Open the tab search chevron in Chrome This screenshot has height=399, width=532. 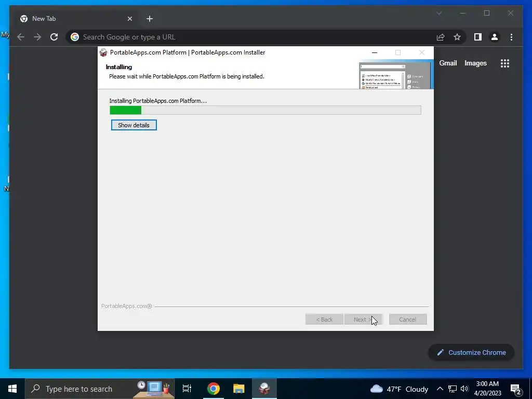(439, 13)
